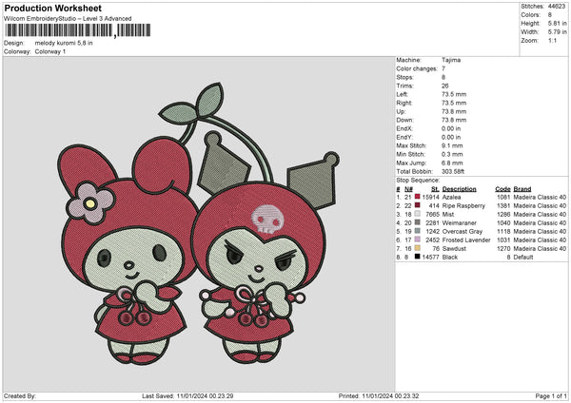Click the 'Page 1 of 1' footer text
Screen dimensions: 571x403
pos(551,396)
